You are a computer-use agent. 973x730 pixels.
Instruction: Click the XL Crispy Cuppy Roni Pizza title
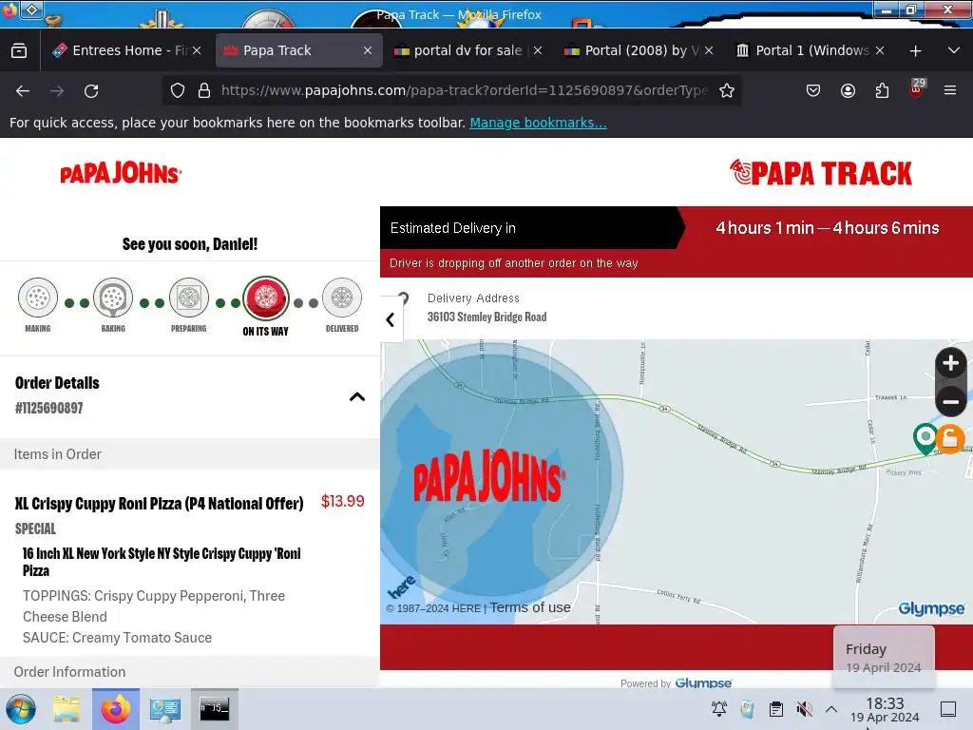(160, 503)
